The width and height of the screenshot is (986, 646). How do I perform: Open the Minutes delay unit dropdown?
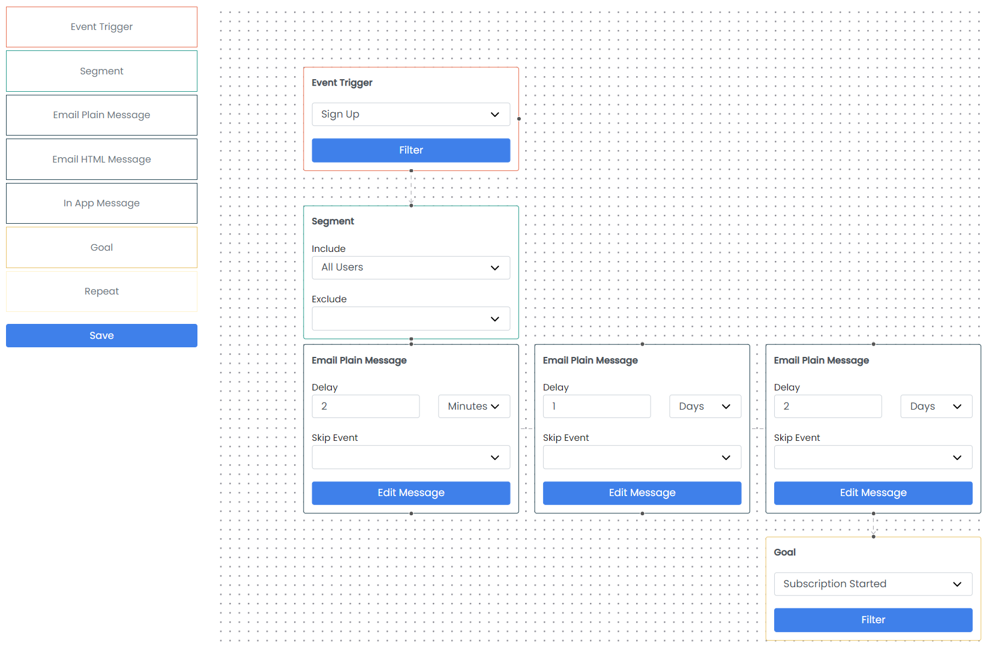coord(474,406)
